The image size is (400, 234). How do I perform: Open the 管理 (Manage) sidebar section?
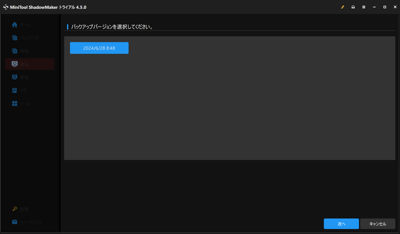pos(30,77)
